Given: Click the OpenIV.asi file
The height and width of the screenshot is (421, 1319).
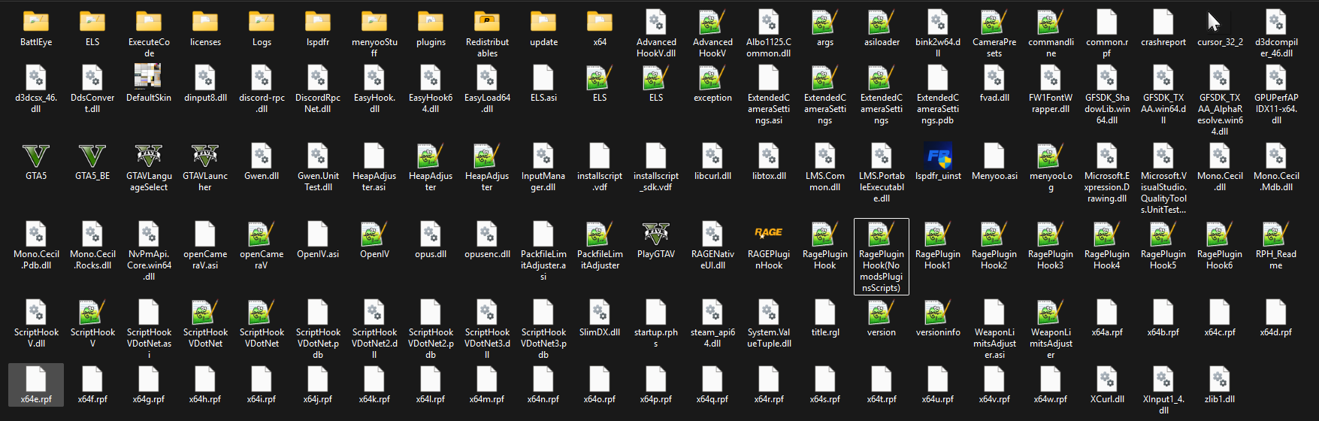Looking at the screenshot, I should (x=318, y=235).
